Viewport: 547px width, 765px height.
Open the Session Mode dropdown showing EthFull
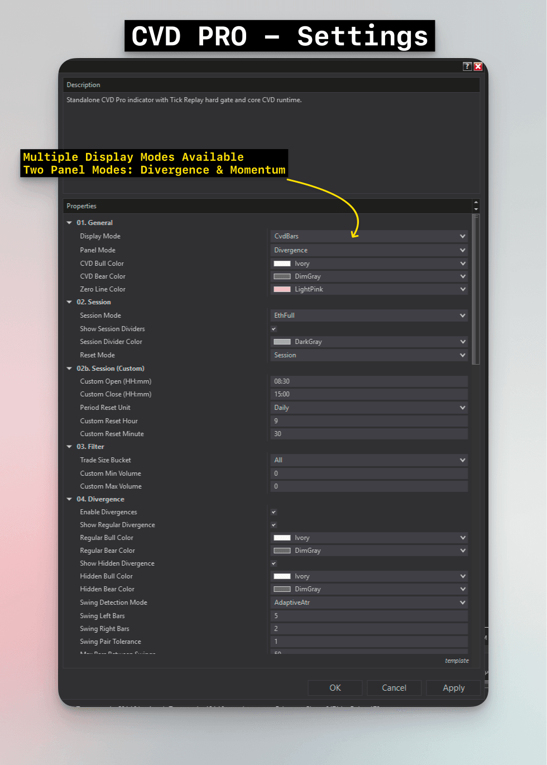[368, 315]
